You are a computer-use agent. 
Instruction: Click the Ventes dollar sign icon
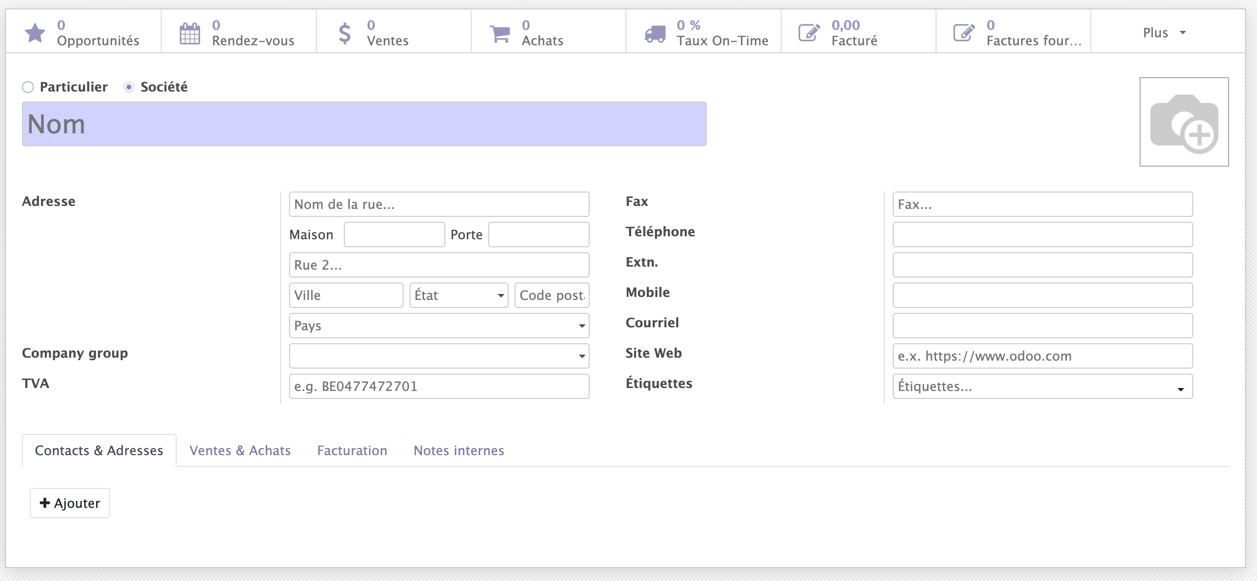pyautogui.click(x=344, y=33)
